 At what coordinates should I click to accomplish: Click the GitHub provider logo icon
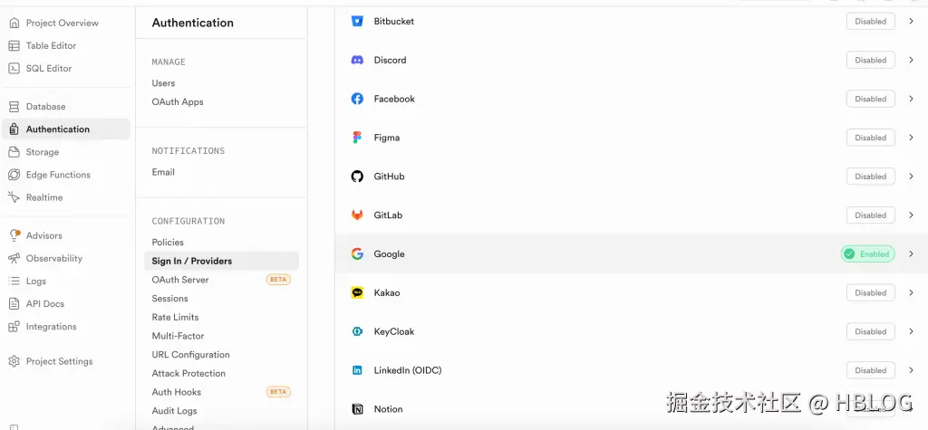click(x=357, y=177)
